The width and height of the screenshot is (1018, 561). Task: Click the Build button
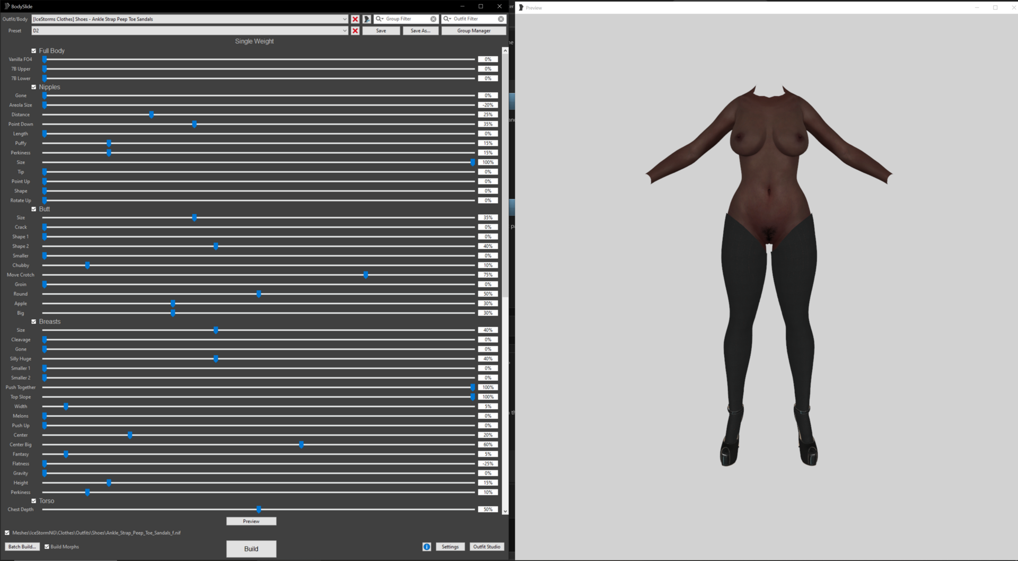click(x=251, y=549)
